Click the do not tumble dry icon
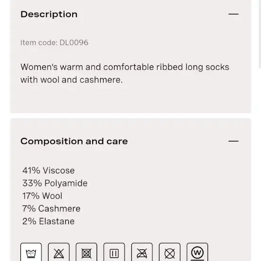Screen dimensions: 261x261 (x=86, y=252)
